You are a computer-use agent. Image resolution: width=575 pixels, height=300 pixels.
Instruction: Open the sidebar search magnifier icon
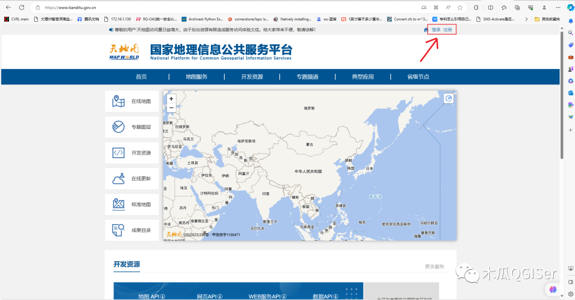[x=571, y=33]
